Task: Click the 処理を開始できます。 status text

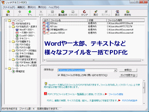Action: (x=48, y=109)
